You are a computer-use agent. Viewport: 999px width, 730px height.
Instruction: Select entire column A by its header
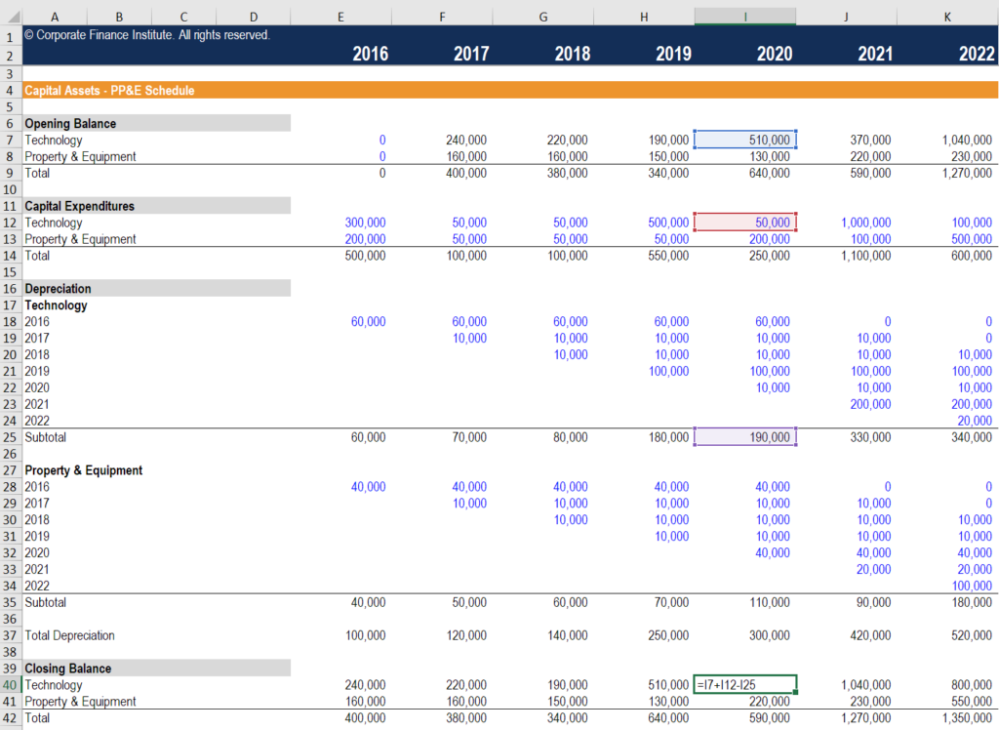55,16
